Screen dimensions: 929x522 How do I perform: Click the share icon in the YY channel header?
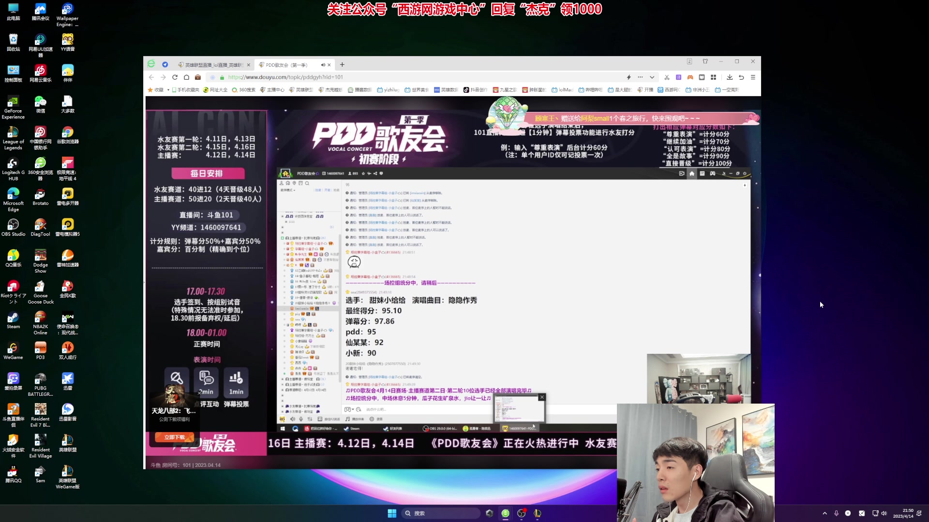tap(375, 174)
